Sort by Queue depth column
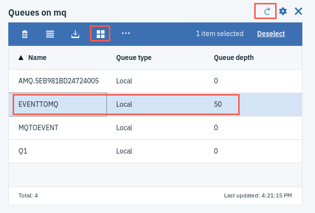 [234, 58]
